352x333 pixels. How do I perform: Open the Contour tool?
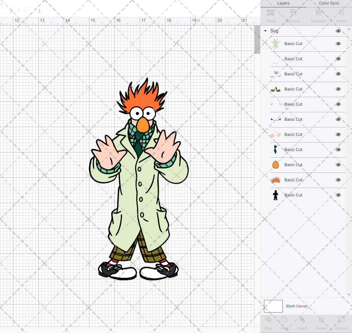click(x=341, y=320)
